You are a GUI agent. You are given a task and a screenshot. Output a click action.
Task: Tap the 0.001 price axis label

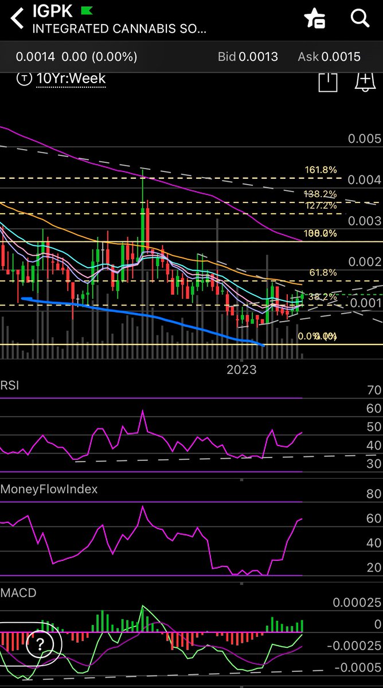(365, 303)
